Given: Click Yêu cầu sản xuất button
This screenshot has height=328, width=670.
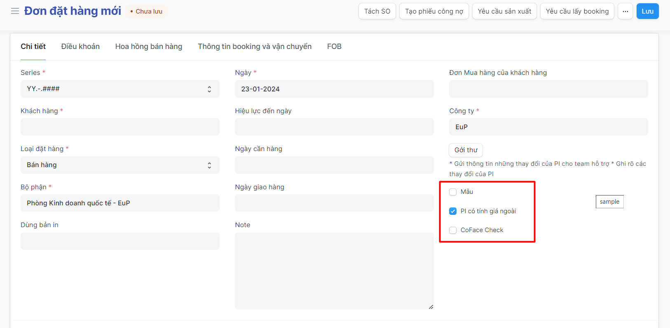Looking at the screenshot, I should point(504,11).
